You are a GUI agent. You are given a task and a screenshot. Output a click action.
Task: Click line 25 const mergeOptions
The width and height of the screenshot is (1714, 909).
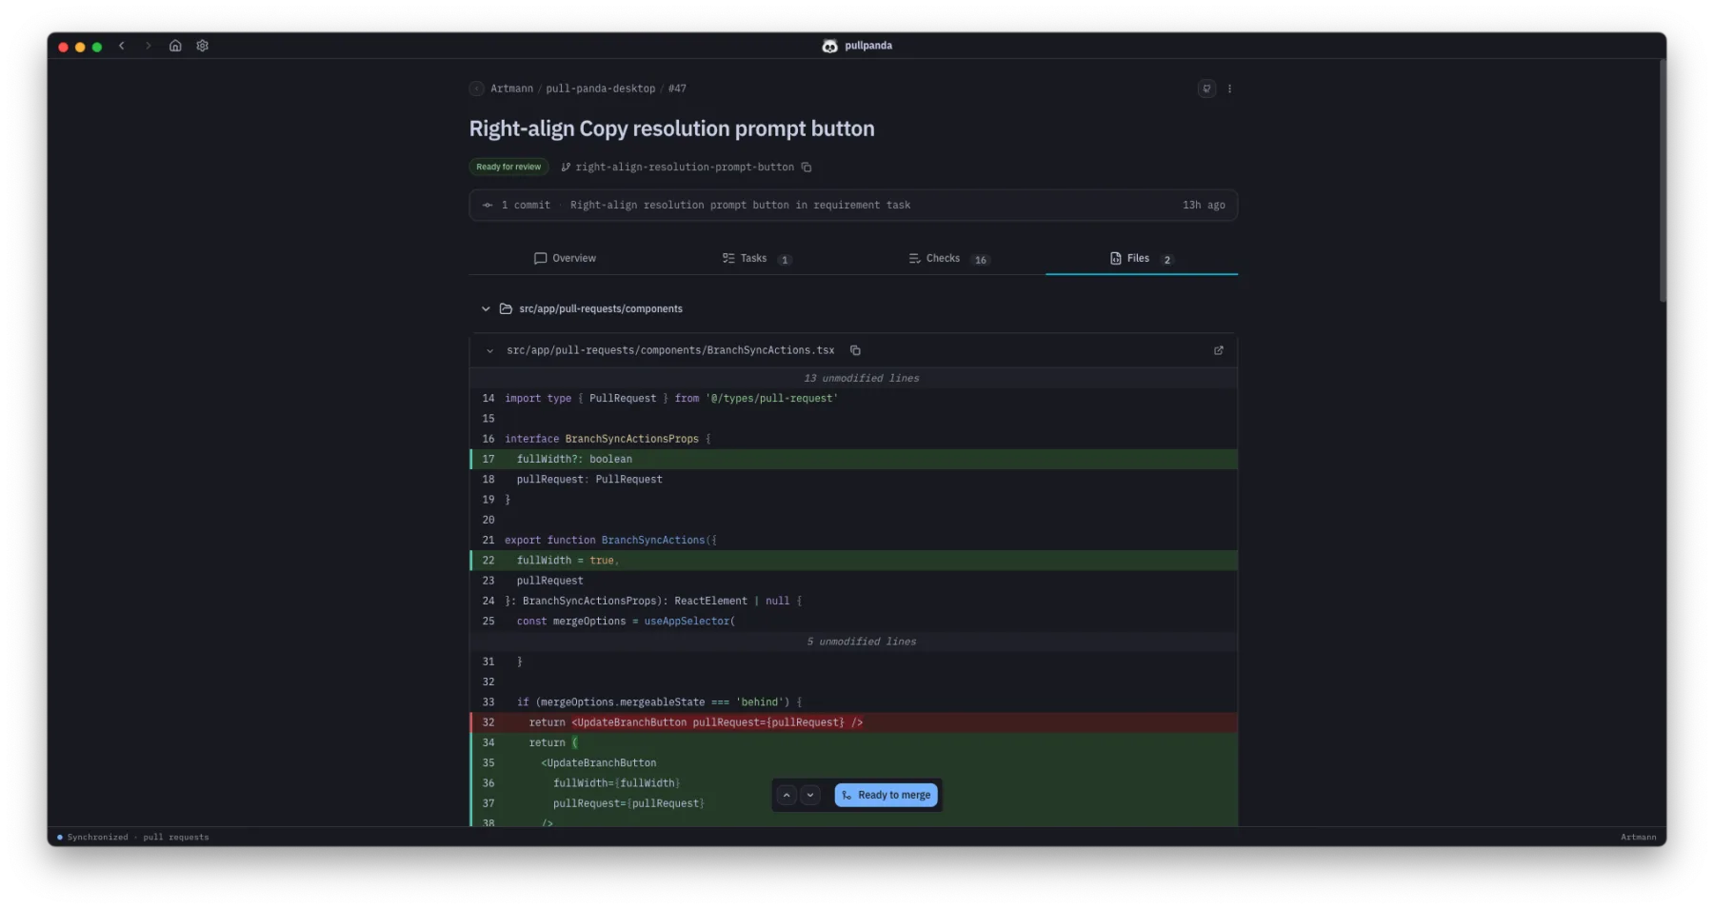click(x=853, y=622)
